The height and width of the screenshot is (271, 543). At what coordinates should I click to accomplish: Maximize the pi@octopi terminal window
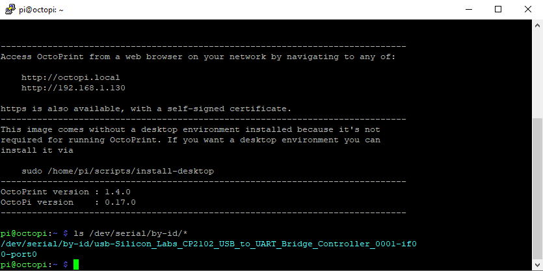pos(498,9)
